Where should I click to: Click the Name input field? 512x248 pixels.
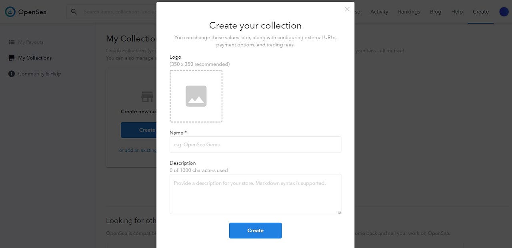point(255,145)
